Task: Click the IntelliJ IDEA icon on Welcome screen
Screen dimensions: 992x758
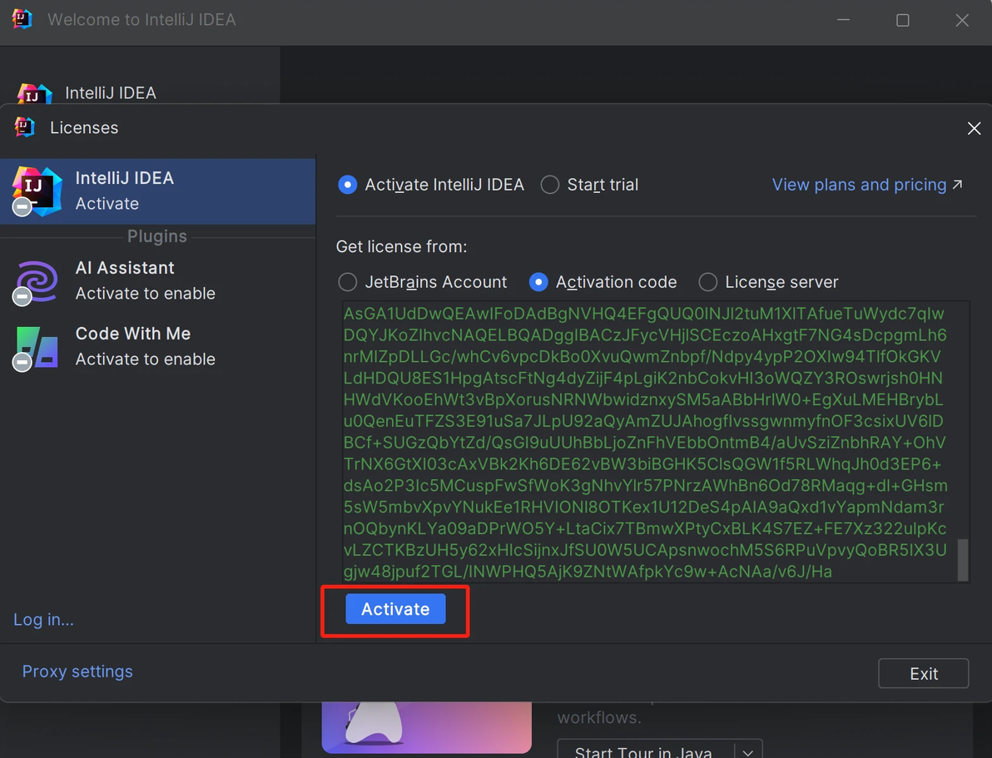Action: [33, 93]
